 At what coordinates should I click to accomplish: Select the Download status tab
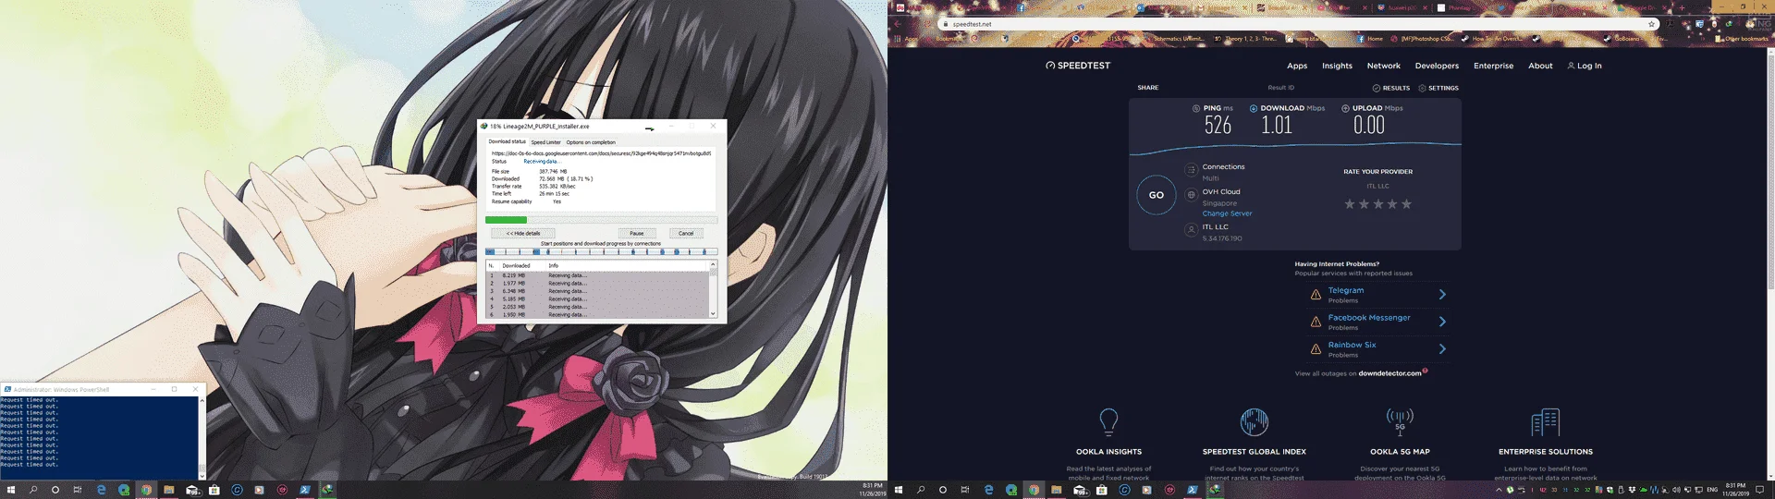(x=508, y=141)
